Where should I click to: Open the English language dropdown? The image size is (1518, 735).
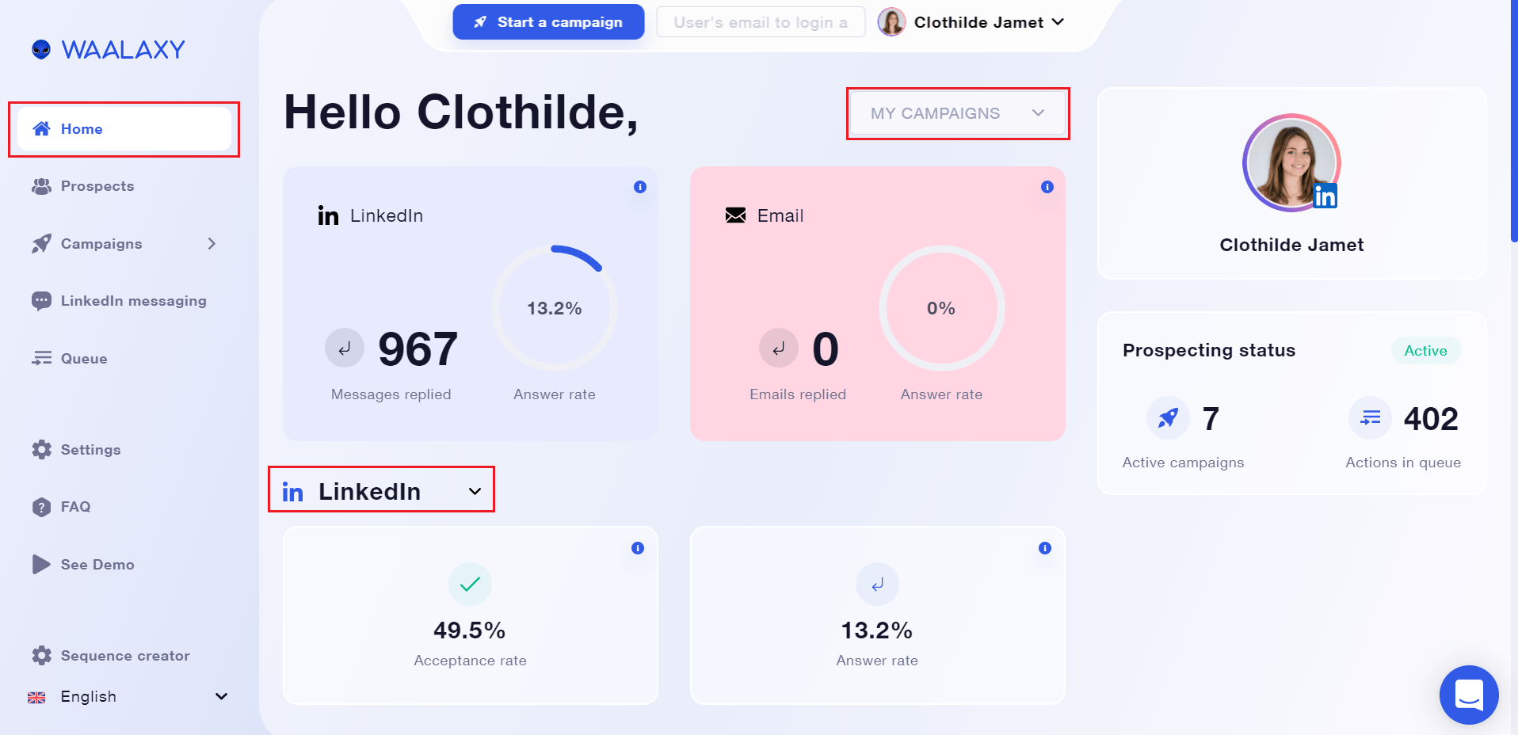pos(128,697)
